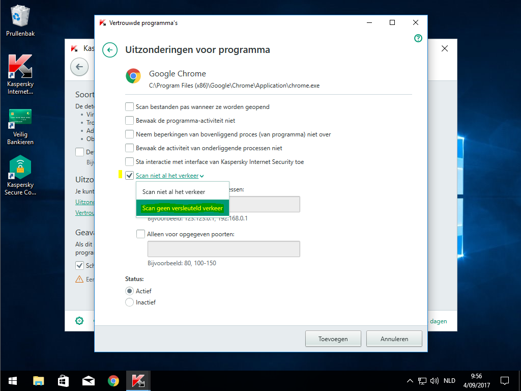Click the 'Uitzonderingen voor programma' heading
This screenshot has width=521, height=391.
[197, 50]
